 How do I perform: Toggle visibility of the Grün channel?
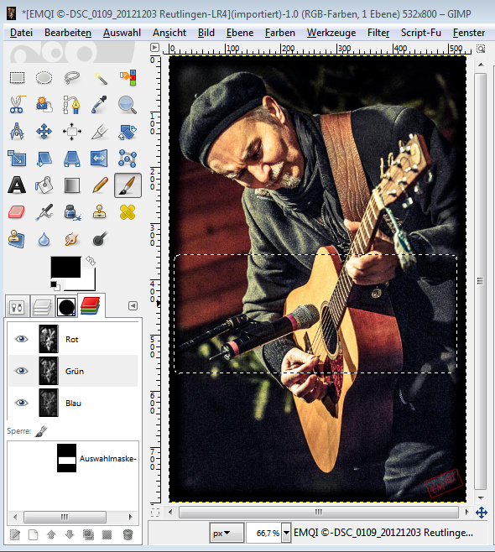22,371
